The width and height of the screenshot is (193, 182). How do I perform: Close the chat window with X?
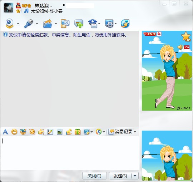[186, 4]
